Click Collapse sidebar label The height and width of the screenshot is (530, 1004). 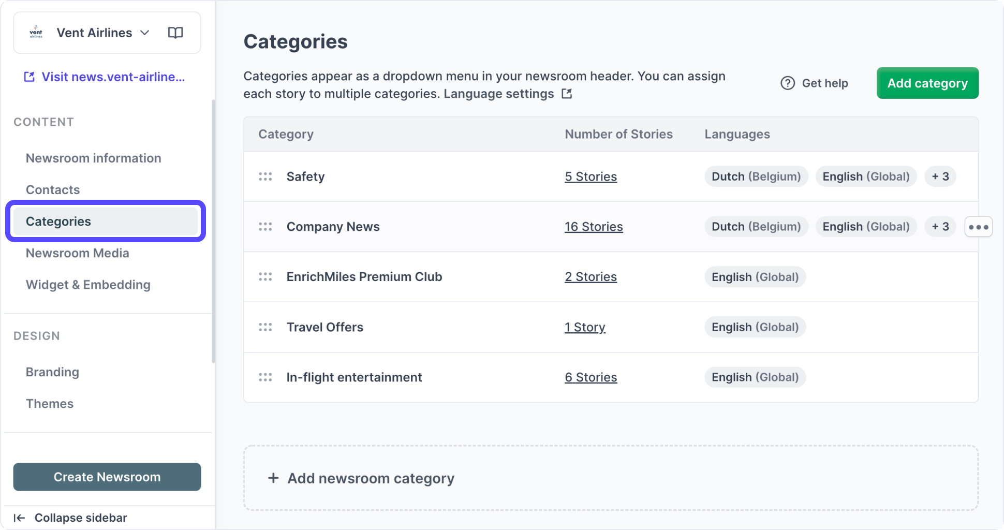(81, 518)
